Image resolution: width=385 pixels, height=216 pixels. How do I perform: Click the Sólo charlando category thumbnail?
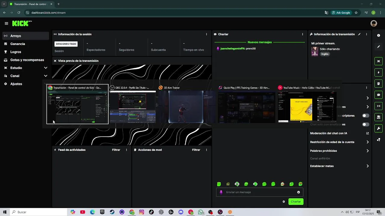pos(315,51)
